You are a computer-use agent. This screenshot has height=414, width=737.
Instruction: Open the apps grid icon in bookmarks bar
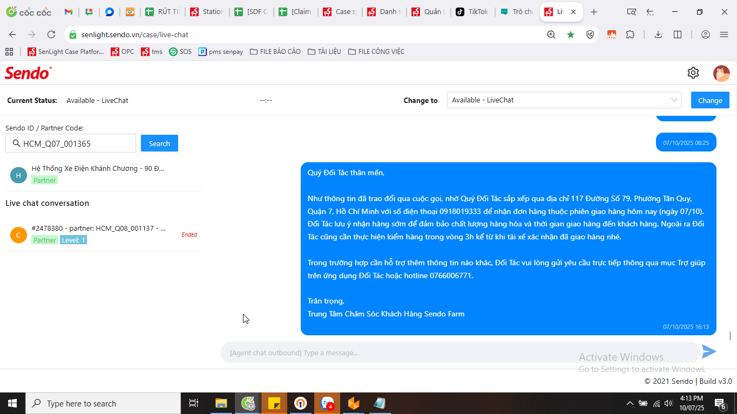coord(9,52)
